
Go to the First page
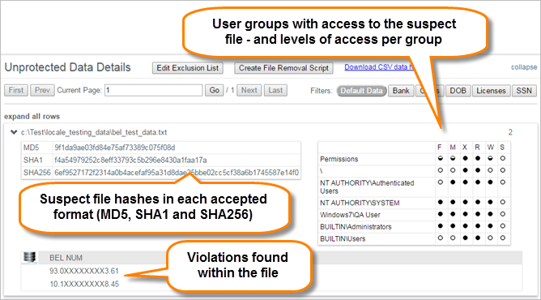[16, 91]
